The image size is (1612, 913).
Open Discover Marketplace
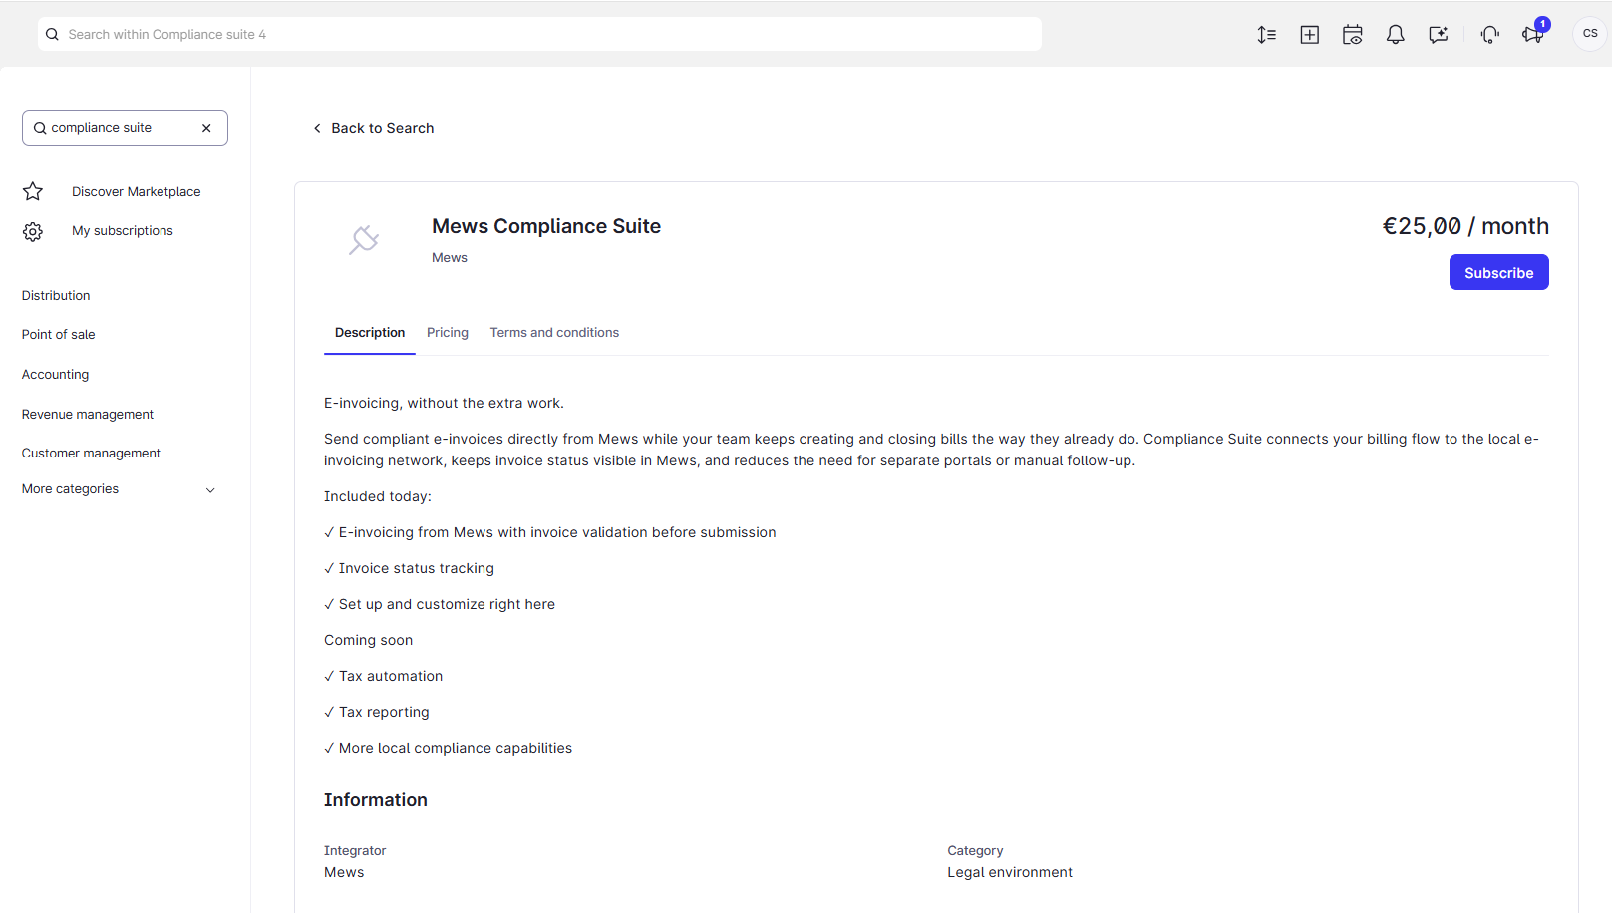click(137, 191)
